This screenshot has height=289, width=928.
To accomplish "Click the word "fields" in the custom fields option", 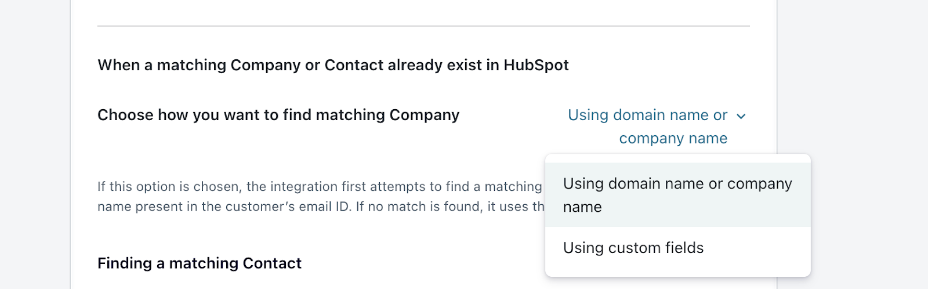I will pos(684,248).
